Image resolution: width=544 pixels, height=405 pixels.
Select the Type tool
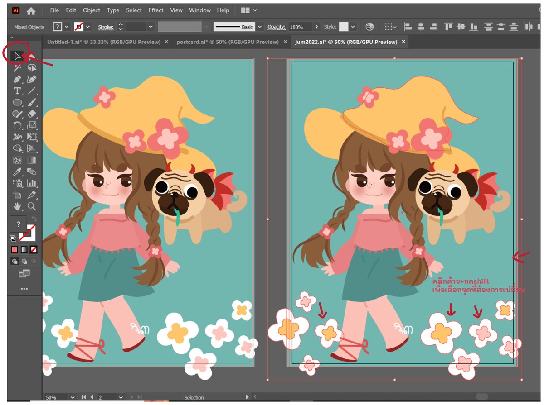pos(17,91)
